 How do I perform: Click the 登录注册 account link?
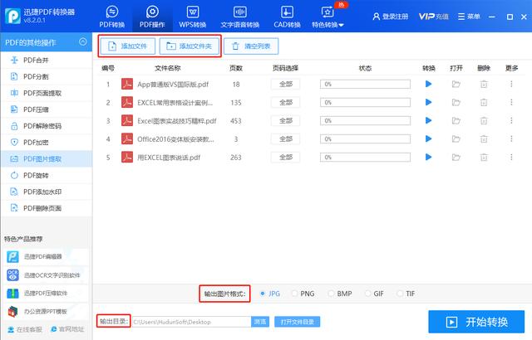390,17
